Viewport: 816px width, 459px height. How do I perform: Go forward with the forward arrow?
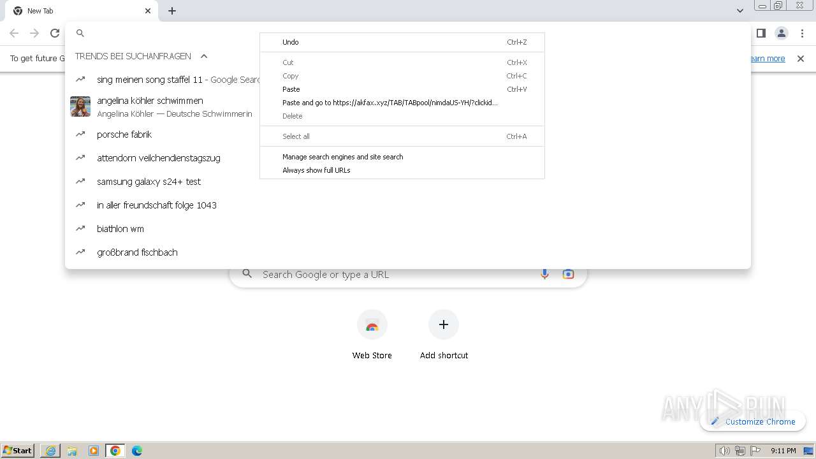(x=34, y=33)
